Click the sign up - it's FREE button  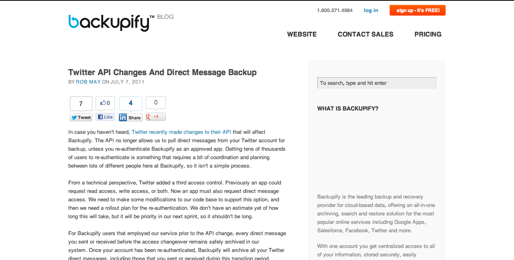point(418,10)
